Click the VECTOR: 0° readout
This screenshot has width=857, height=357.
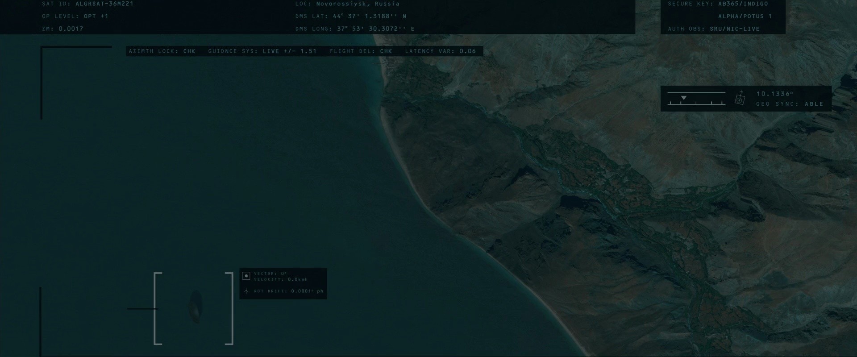[x=270, y=274]
